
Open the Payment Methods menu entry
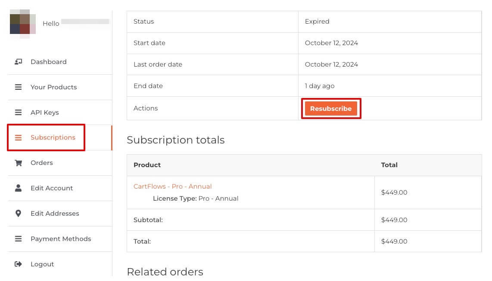61,239
